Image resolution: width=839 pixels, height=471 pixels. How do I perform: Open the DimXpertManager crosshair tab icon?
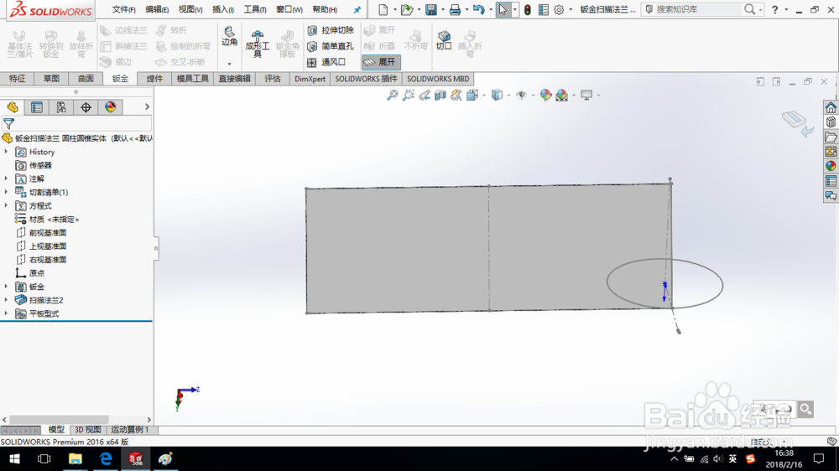(x=86, y=107)
